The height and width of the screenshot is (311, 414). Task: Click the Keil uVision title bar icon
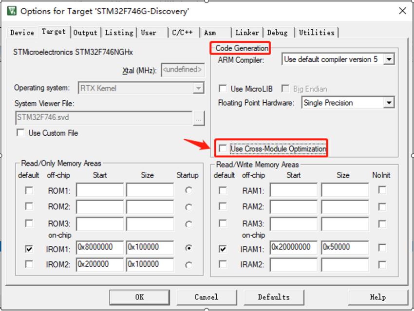click(x=12, y=11)
